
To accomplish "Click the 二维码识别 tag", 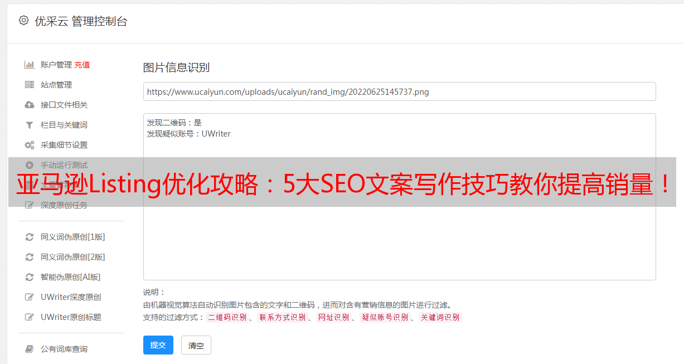I will pos(227,317).
